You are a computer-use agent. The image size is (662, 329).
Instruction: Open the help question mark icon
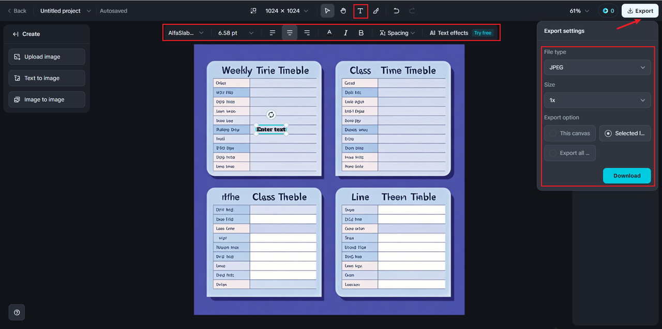[17, 312]
